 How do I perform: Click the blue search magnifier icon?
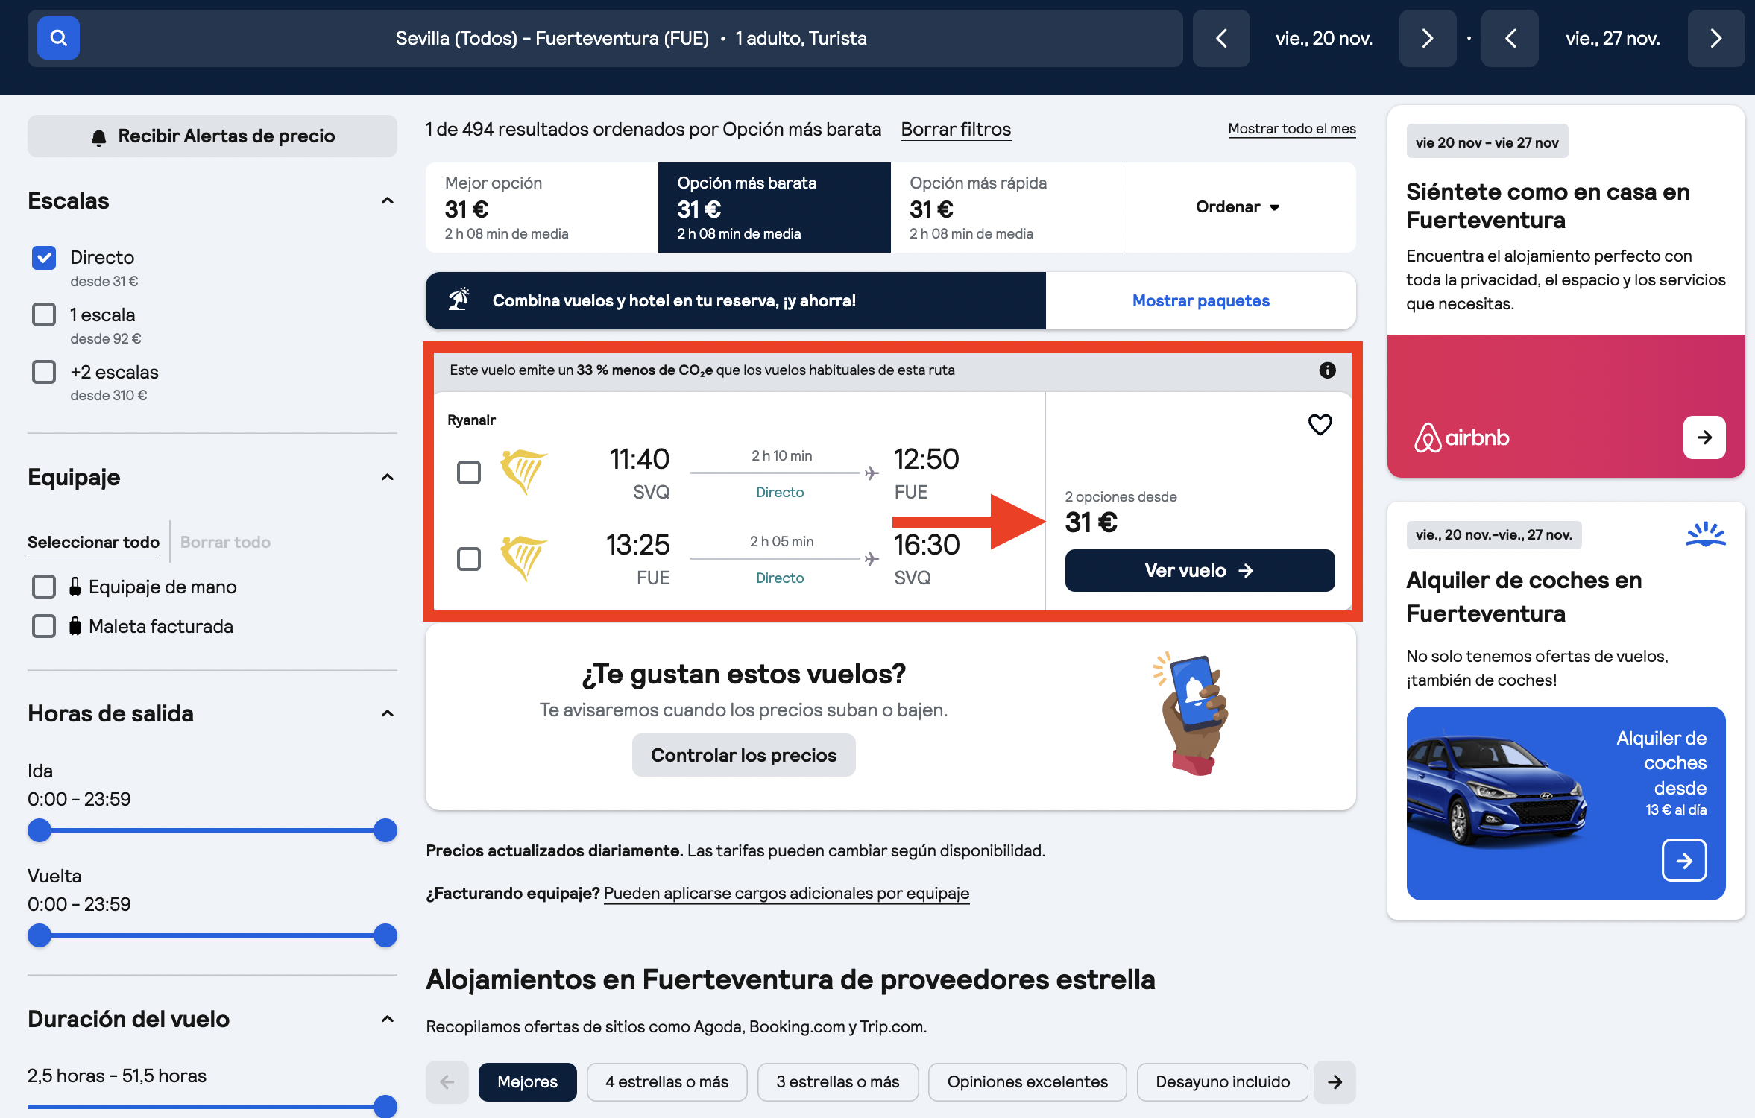pyautogui.click(x=58, y=38)
